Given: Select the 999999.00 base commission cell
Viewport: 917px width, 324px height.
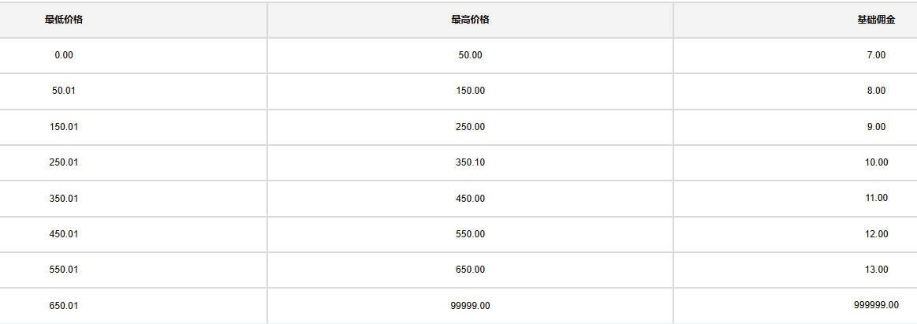Looking at the screenshot, I should [876, 305].
